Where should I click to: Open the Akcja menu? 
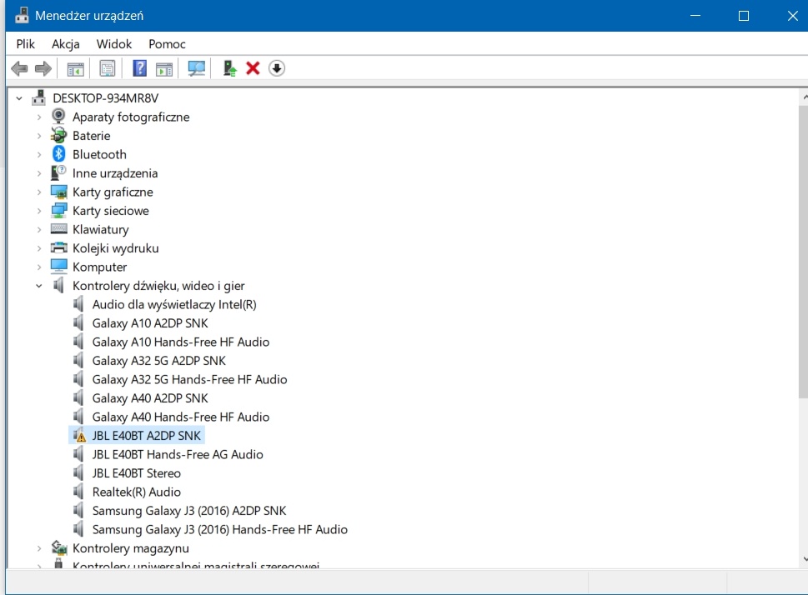65,44
